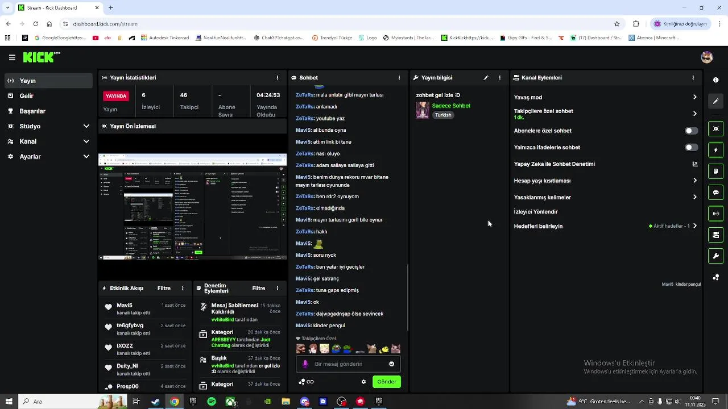Focus the browser address bar

(336, 24)
